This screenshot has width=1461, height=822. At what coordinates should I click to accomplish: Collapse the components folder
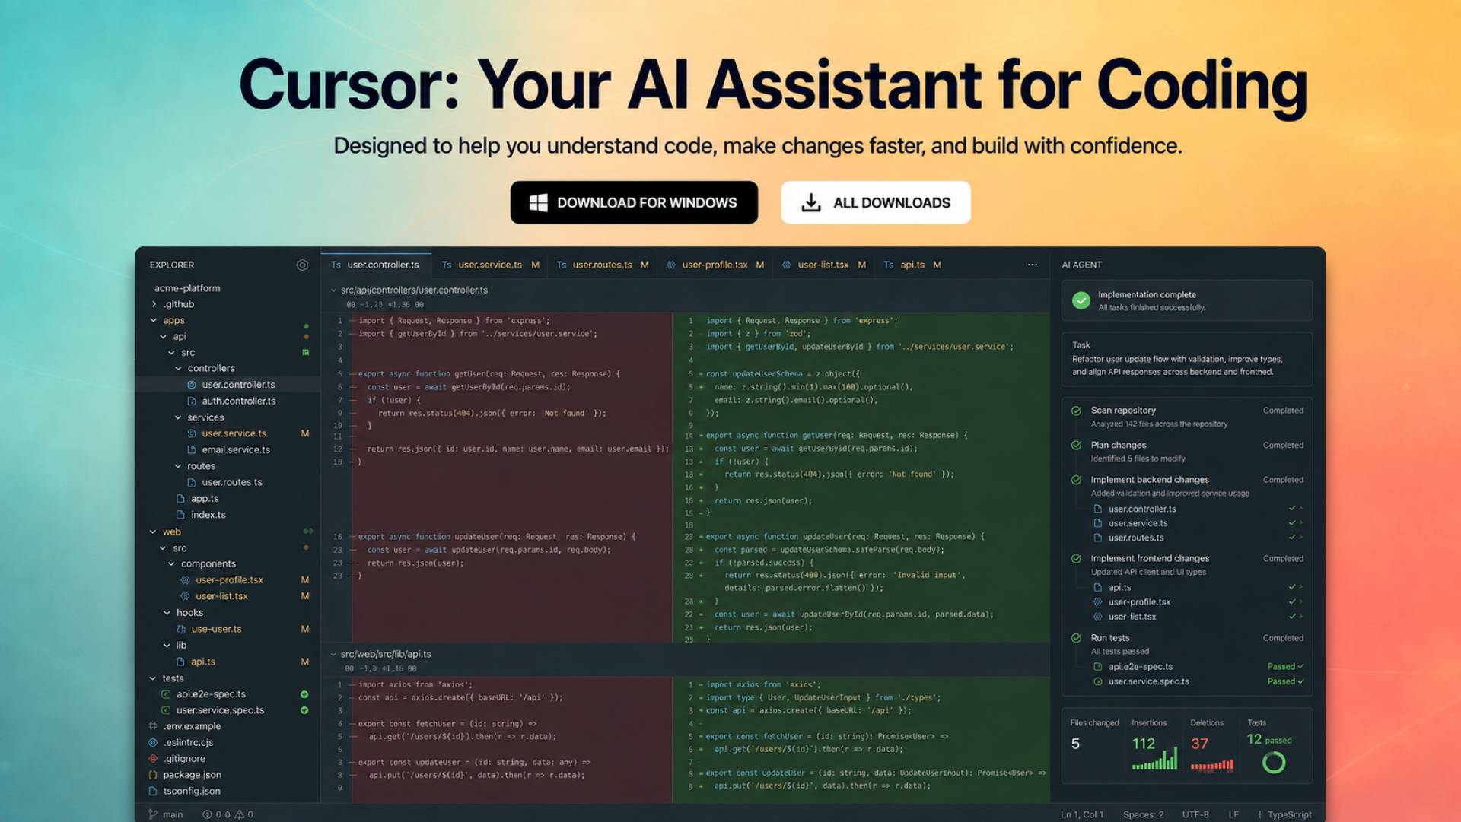tap(172, 563)
